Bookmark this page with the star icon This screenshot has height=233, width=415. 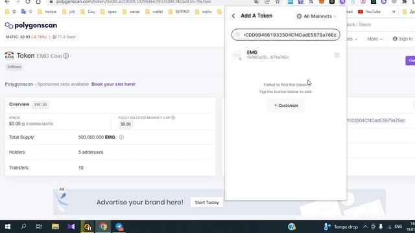[278, 2]
